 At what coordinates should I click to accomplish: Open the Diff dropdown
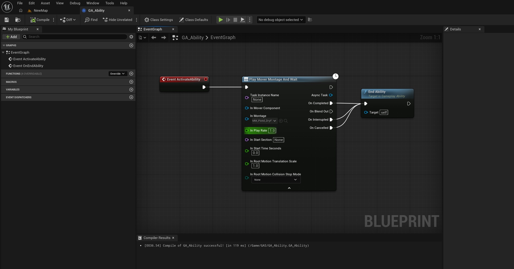68,20
